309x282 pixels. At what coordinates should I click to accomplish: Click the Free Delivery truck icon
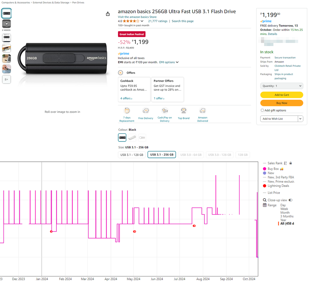click(x=146, y=111)
